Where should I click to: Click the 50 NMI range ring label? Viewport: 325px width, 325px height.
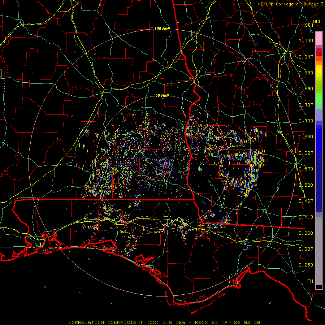(x=162, y=95)
